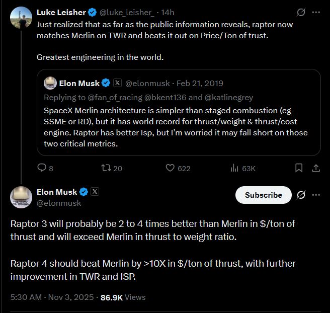Screen dimensions: 330x313
Task: Bookmark Luke Leisher's tweet
Action: coord(299,168)
